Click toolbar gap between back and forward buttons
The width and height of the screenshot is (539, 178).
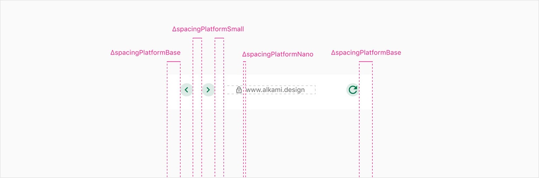point(197,90)
